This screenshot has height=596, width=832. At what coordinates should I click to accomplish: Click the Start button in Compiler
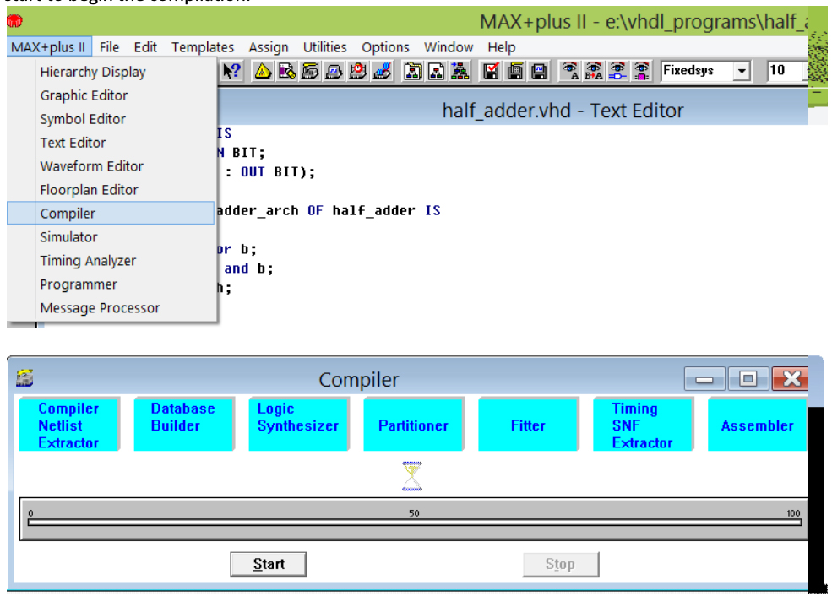(x=269, y=564)
